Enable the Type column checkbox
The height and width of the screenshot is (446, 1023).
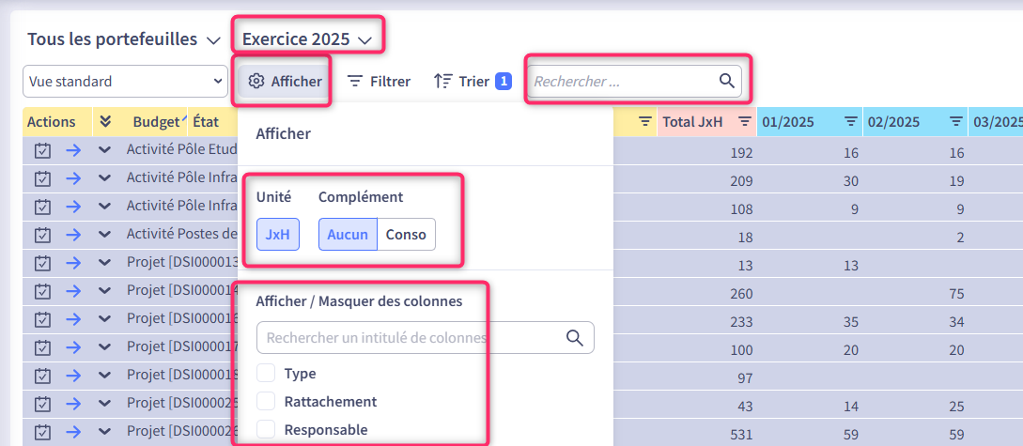(266, 374)
